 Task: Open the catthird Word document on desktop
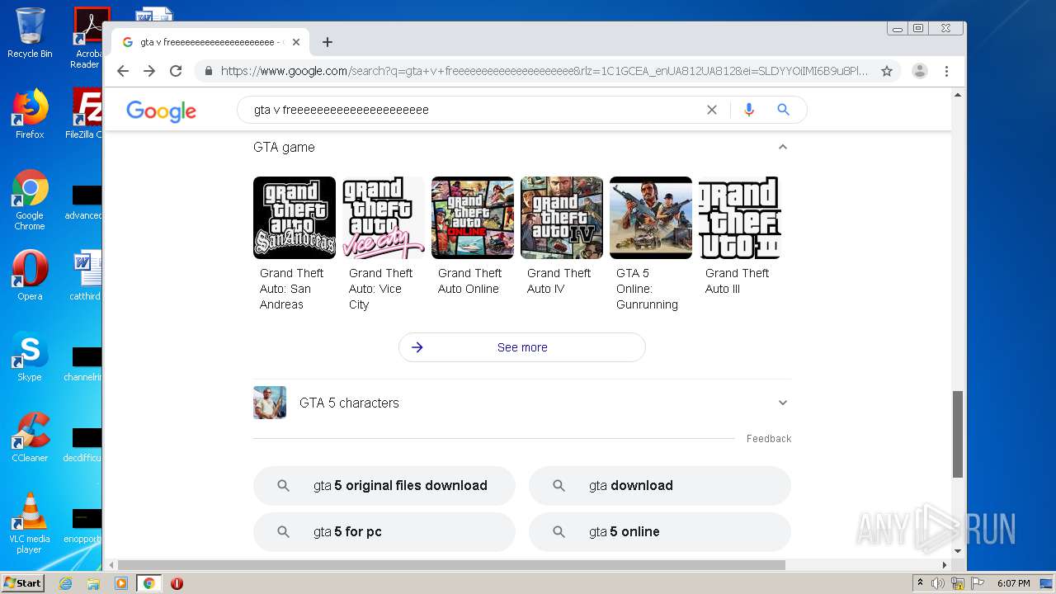[86, 276]
